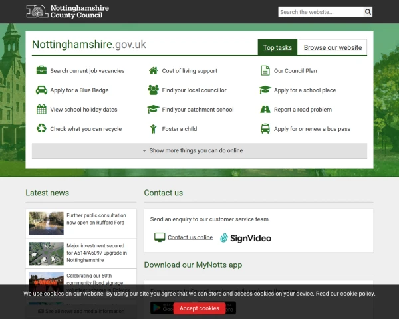Focus the Search the website field
399x319 pixels.
click(321, 12)
